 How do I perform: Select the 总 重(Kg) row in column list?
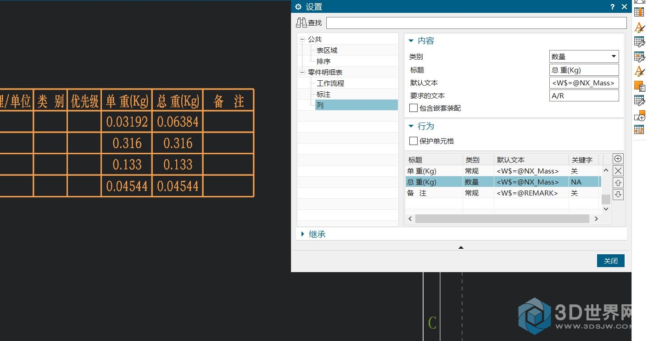click(503, 182)
